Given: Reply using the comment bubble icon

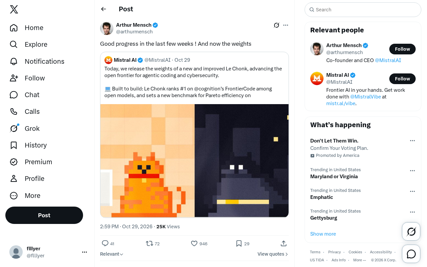Looking at the screenshot, I should coord(105,244).
